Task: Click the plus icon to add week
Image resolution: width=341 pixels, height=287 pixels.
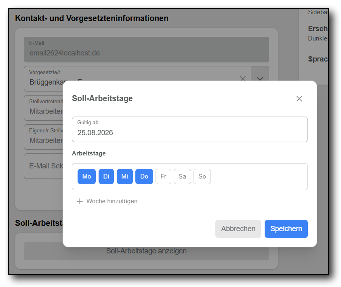Action: tap(80, 201)
